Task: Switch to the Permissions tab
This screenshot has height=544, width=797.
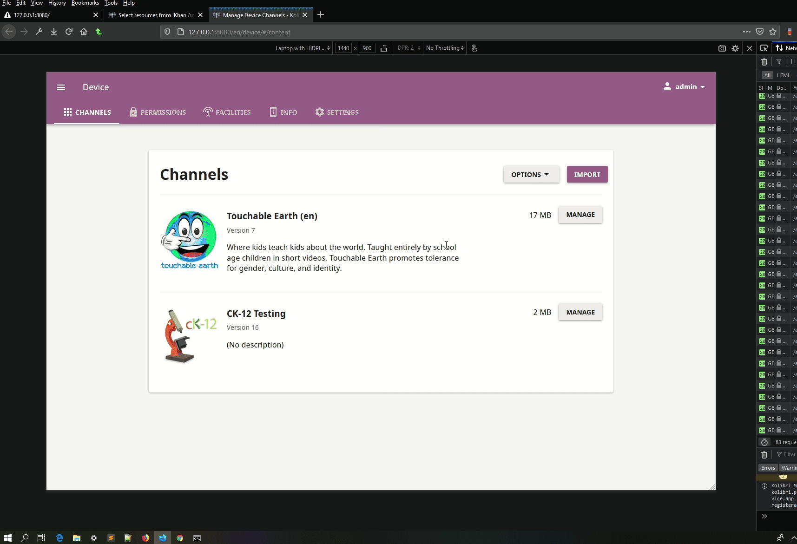Action: tap(158, 112)
